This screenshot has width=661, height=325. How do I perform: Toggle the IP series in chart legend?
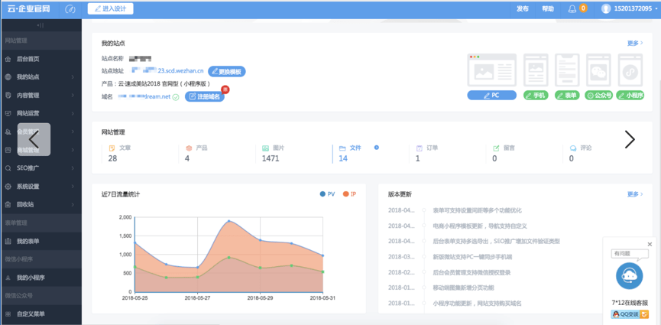350,194
